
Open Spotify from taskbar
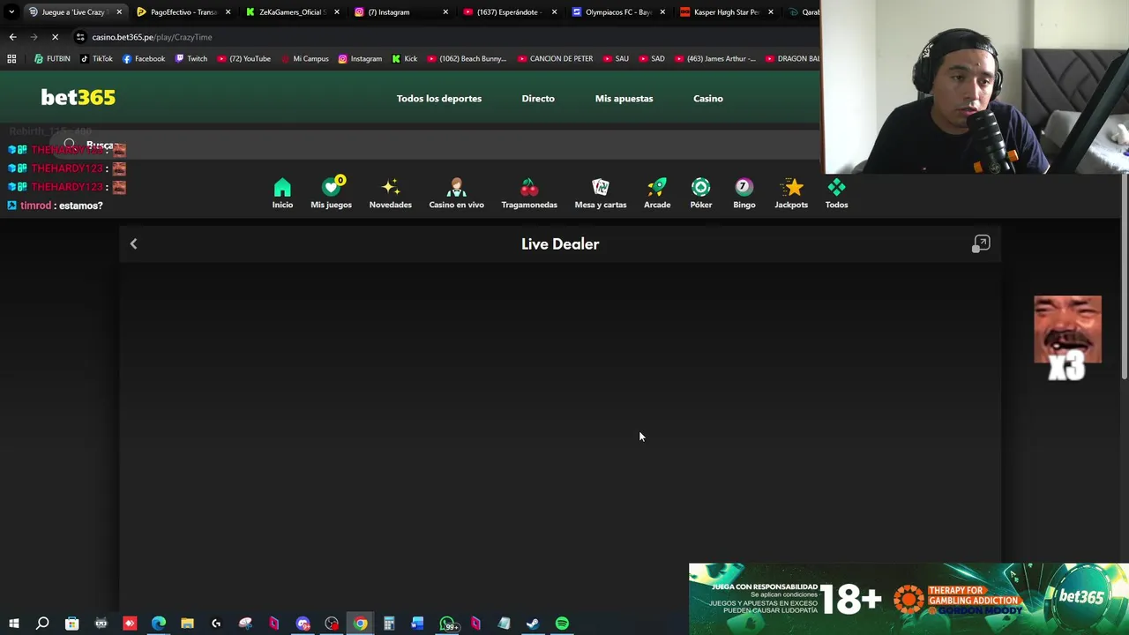[562, 624]
